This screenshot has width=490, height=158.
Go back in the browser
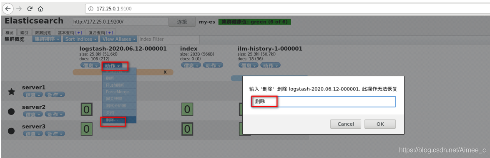8,9
